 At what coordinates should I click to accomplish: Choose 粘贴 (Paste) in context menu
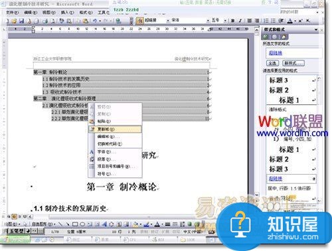click(115, 122)
